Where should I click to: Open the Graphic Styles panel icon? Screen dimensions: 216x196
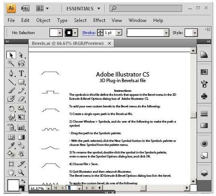(x=204, y=156)
